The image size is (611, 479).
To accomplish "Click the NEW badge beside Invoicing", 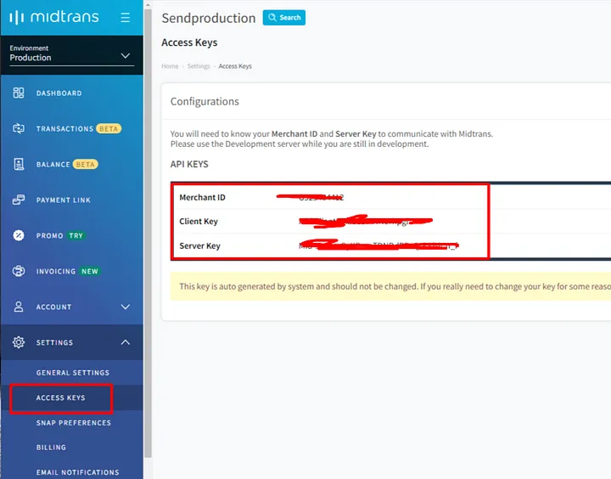I will (90, 272).
